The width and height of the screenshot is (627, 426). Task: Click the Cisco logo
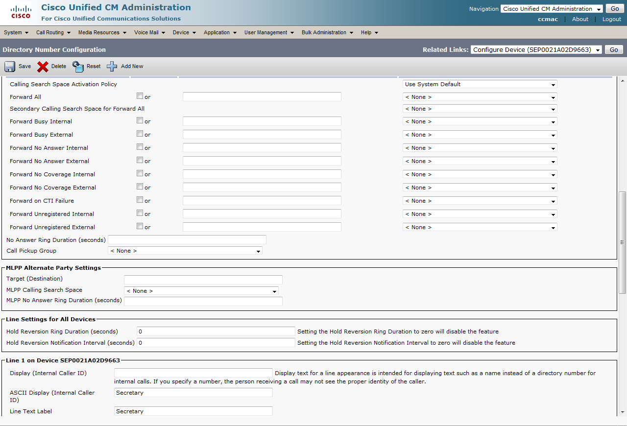point(21,13)
